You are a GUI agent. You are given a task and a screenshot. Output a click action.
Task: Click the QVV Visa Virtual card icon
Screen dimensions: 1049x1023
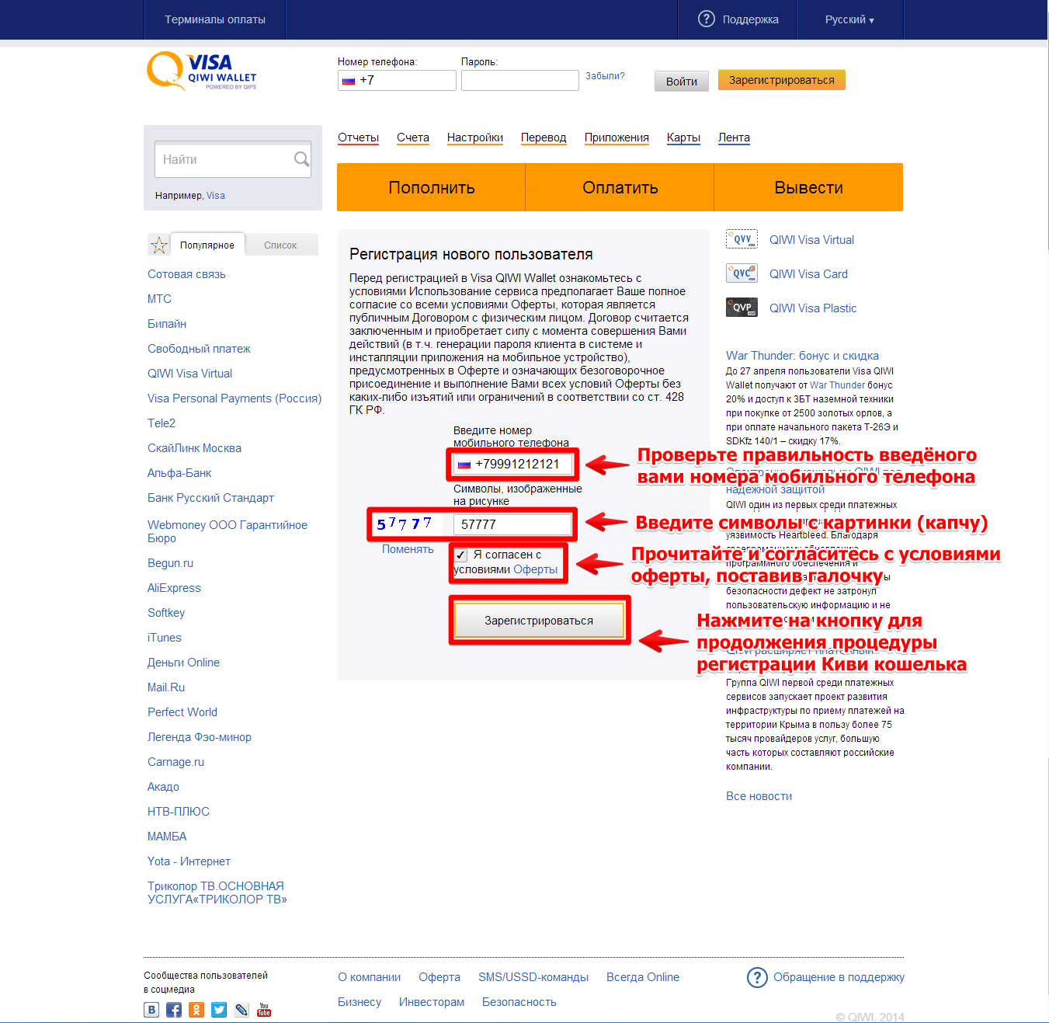tap(742, 239)
